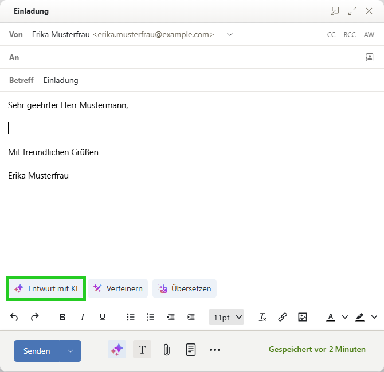Show the CC field
The width and height of the screenshot is (384, 372).
pos(331,35)
